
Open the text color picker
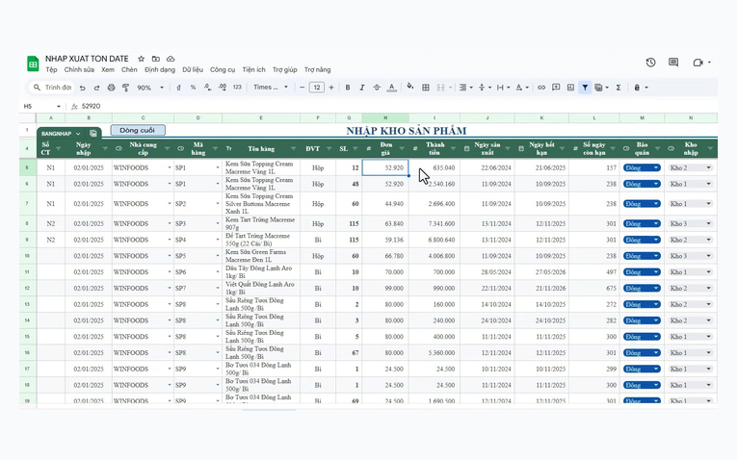point(391,88)
